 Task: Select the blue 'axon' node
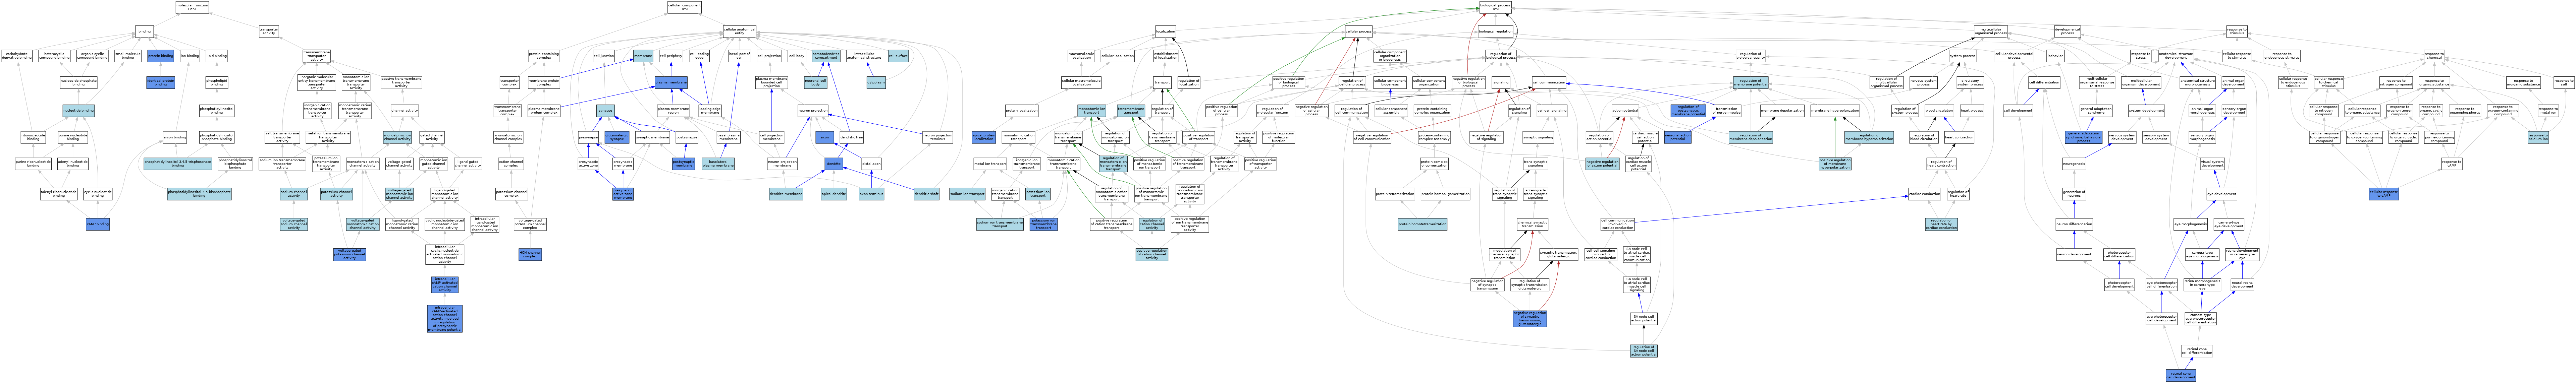(825, 137)
